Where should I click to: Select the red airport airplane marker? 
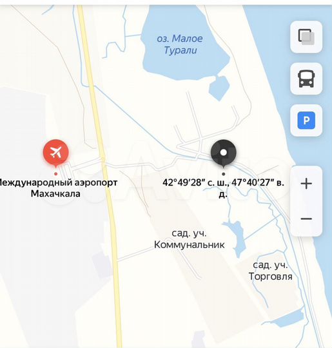tap(55, 153)
